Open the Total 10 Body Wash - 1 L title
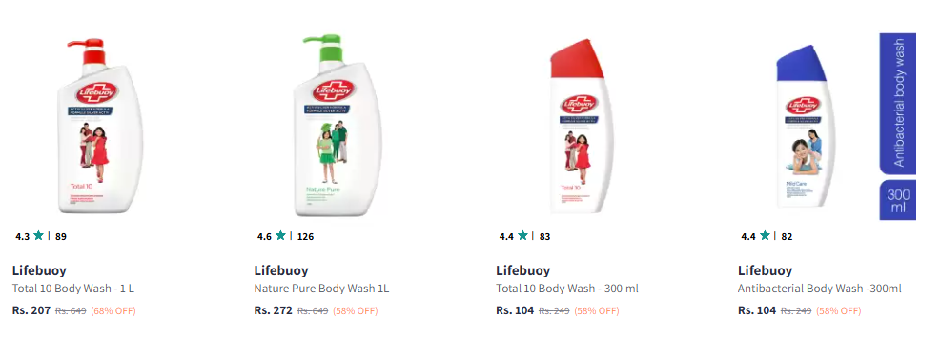 (x=73, y=289)
